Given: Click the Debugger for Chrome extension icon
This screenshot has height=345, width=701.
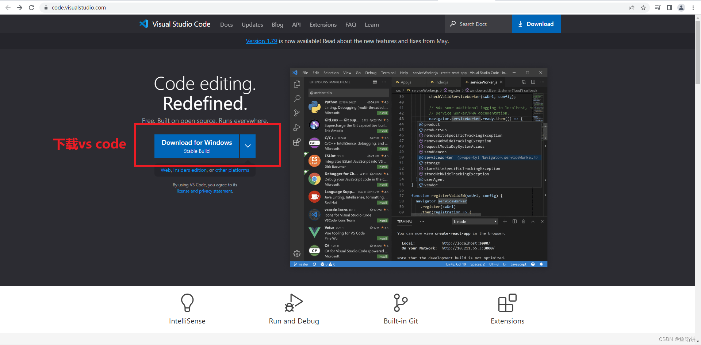Looking at the screenshot, I should [x=314, y=179].
